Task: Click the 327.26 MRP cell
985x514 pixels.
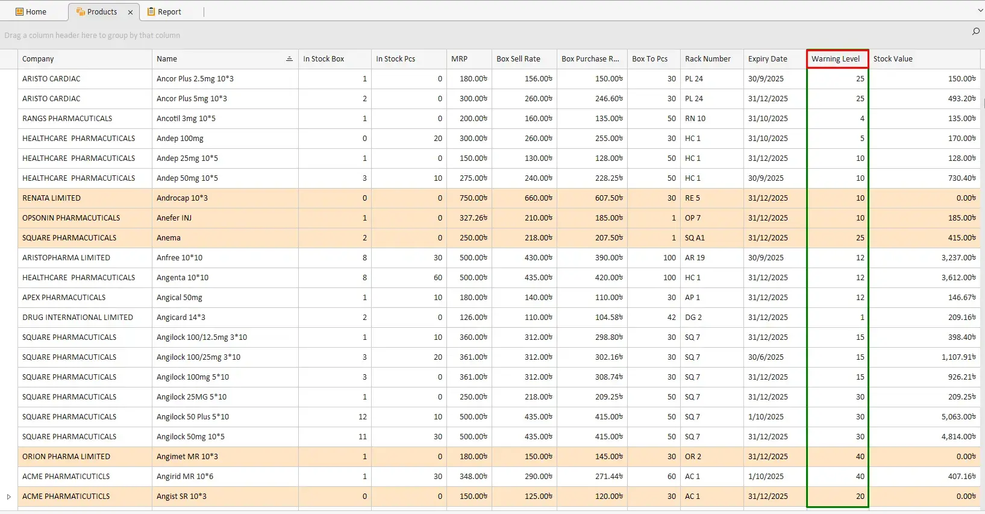Action: coord(469,218)
